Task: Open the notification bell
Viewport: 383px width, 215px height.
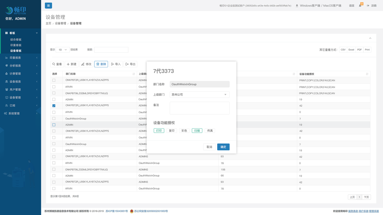Action: click(x=360, y=5)
